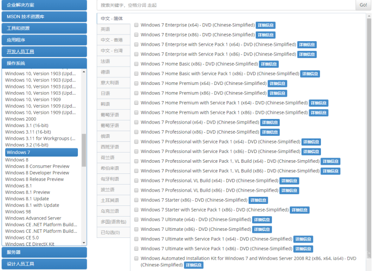Switch to the 中文 - 香港 language tab
Viewport: 380px width, 271px height.
pos(114,40)
